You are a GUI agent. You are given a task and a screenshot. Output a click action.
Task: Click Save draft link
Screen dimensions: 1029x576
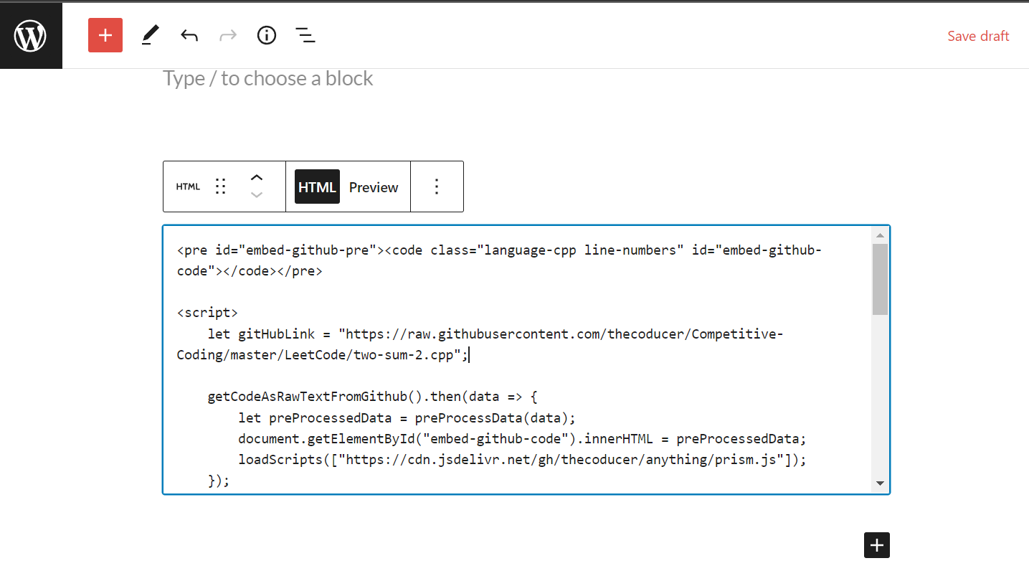tap(978, 36)
